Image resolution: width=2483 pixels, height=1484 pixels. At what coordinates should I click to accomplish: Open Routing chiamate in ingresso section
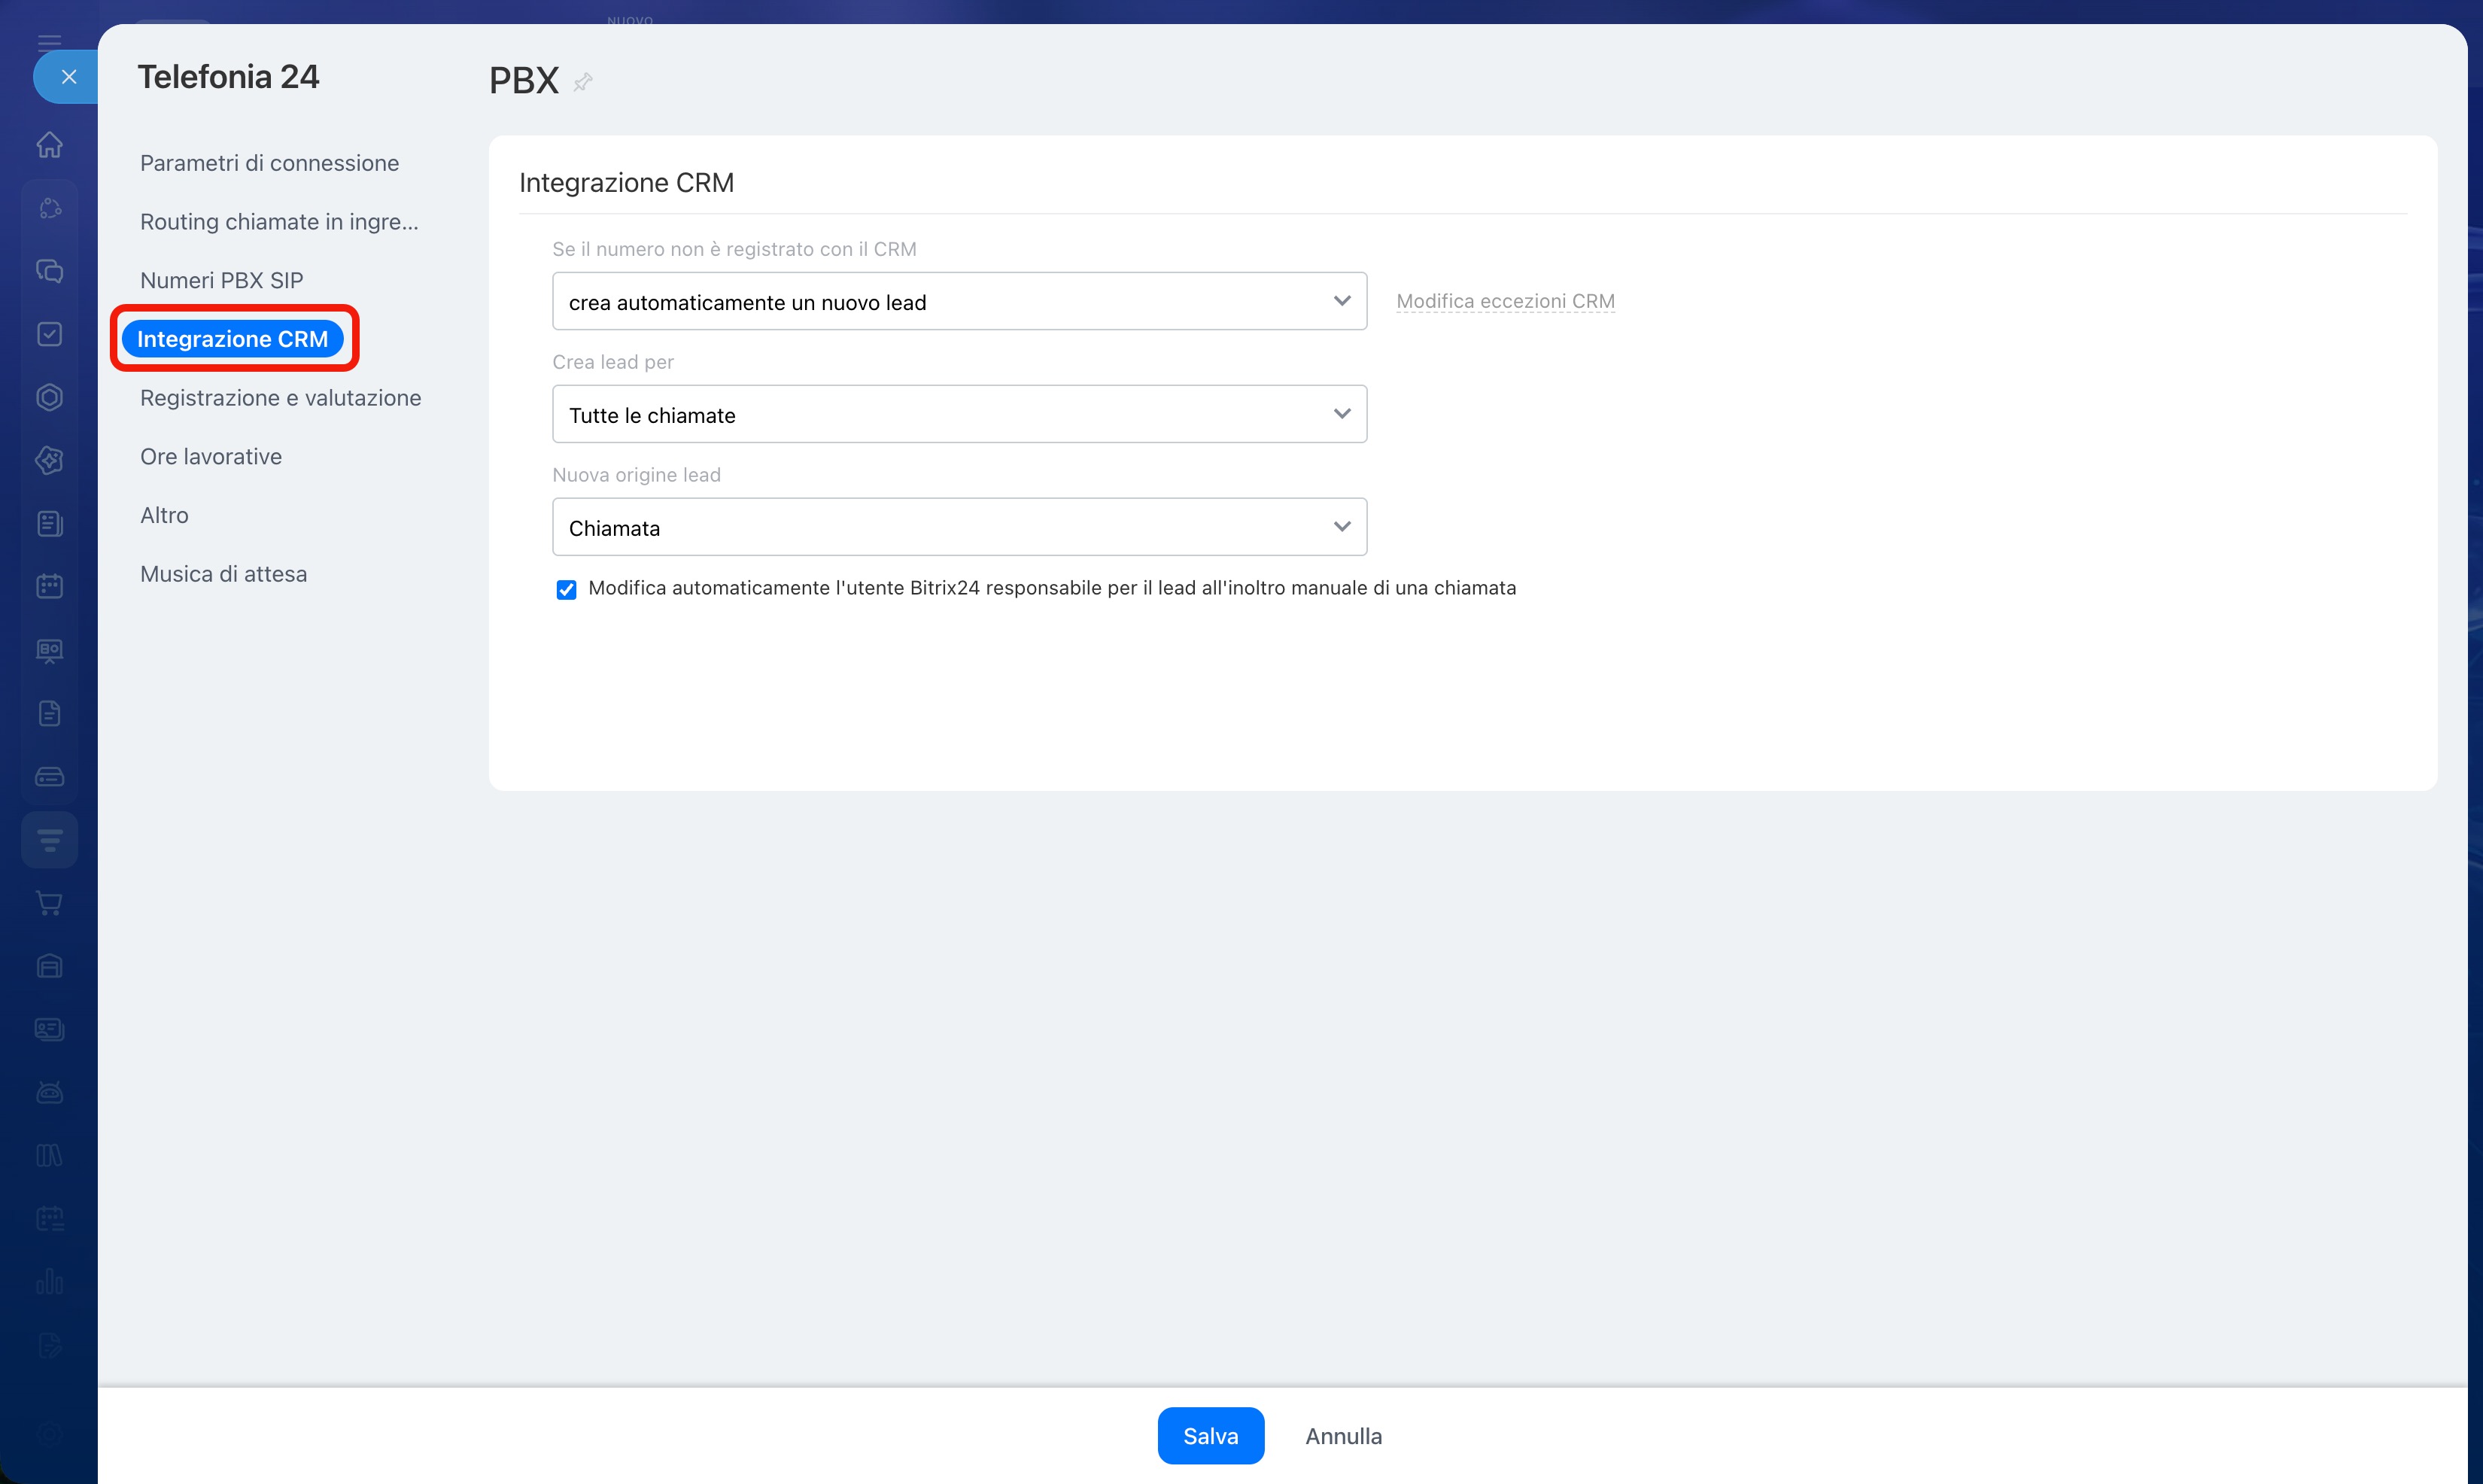pyautogui.click(x=279, y=222)
